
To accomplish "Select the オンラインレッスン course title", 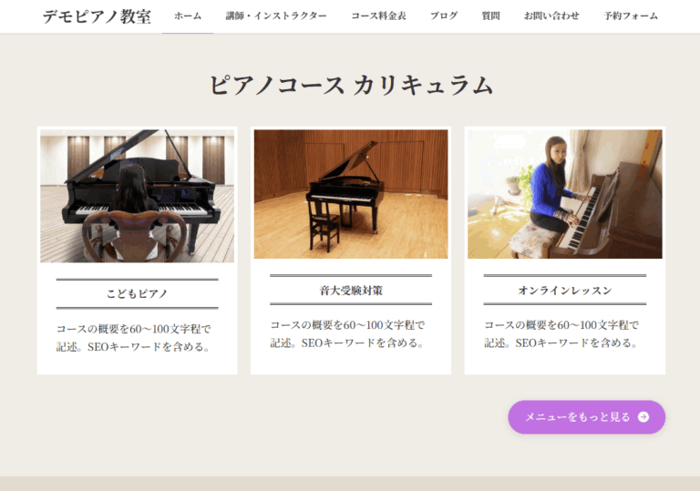I will pyautogui.click(x=565, y=291).
